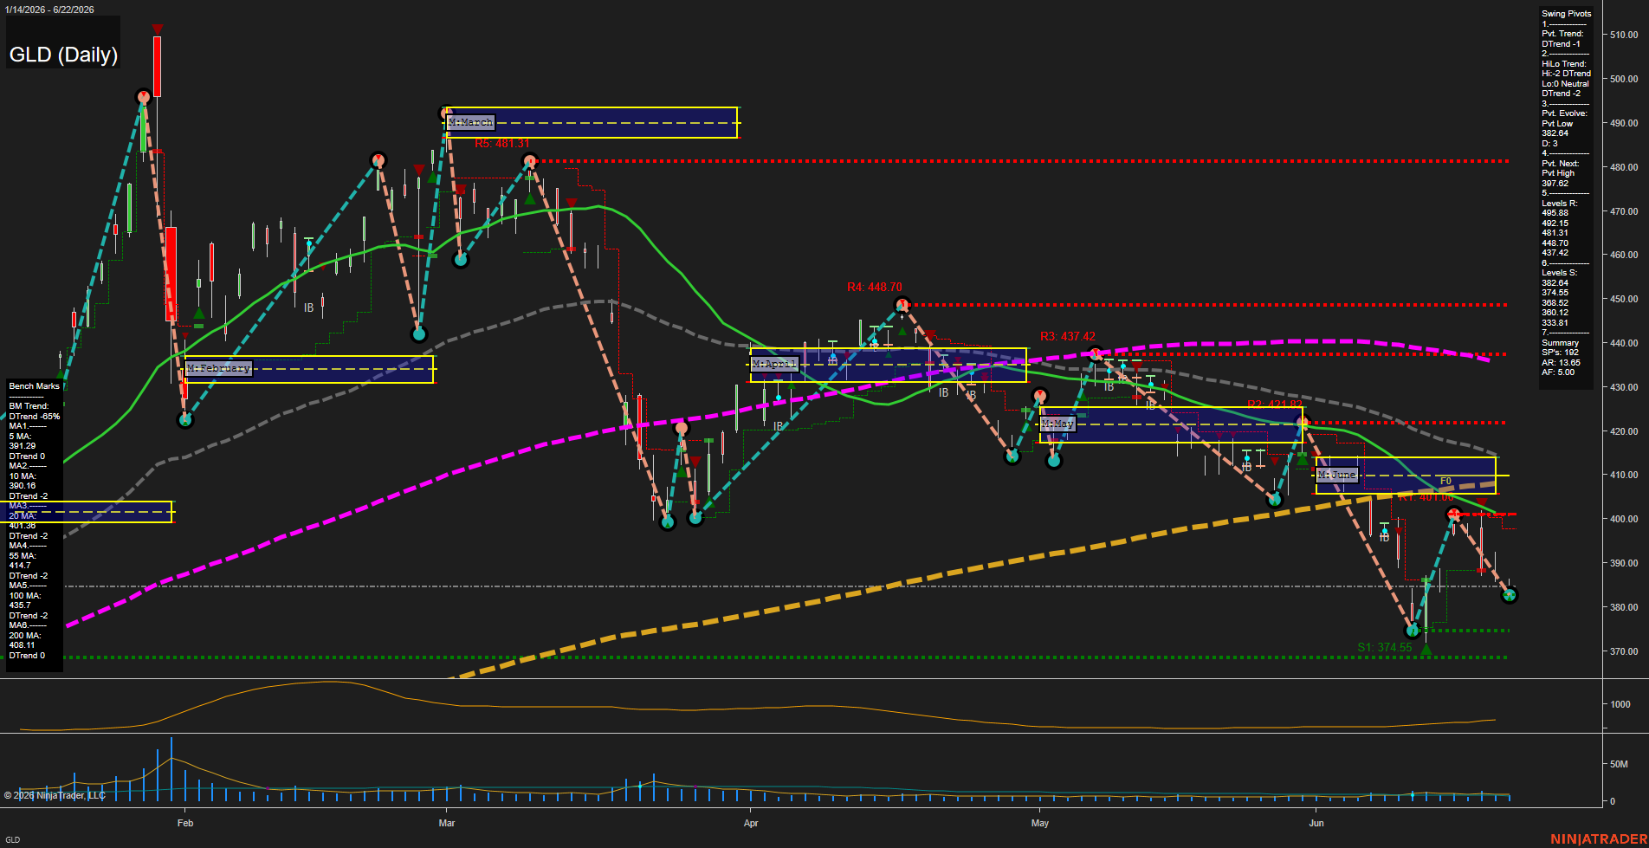Click the M:March monthly zone label
The height and width of the screenshot is (848, 1649).
[x=471, y=122]
